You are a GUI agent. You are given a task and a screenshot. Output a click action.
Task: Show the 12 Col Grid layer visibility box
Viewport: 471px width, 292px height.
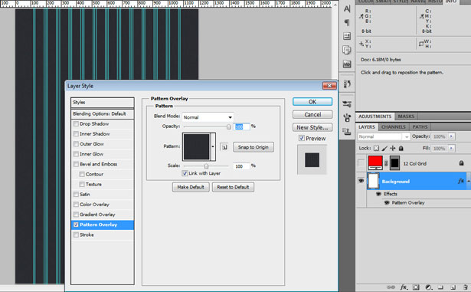click(361, 163)
